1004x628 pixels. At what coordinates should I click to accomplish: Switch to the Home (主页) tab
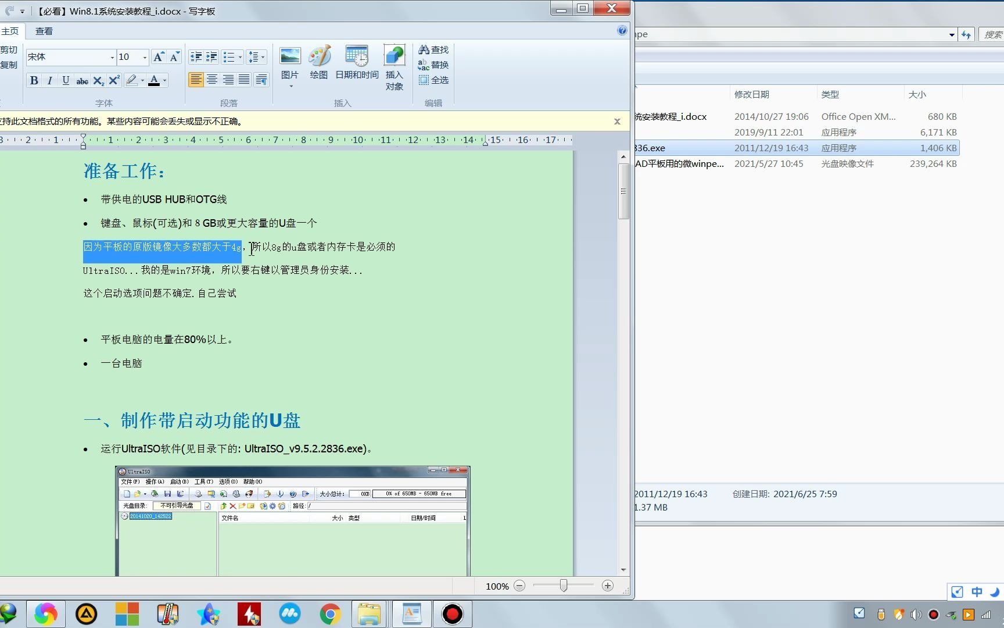click(10, 31)
